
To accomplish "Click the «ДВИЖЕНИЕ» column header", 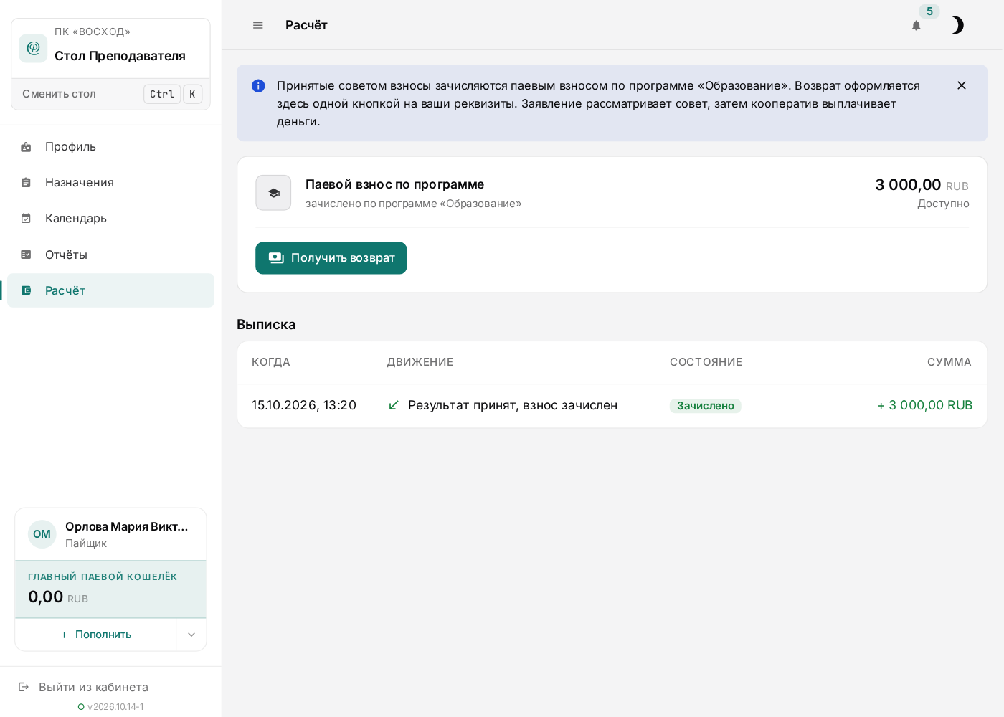I will click(x=420, y=362).
